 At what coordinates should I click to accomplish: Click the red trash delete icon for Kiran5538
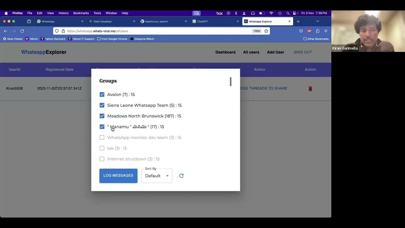pos(310,89)
